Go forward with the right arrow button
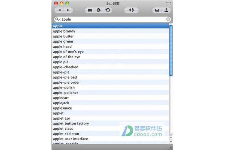This screenshot has width=225, height=150. coord(68,10)
